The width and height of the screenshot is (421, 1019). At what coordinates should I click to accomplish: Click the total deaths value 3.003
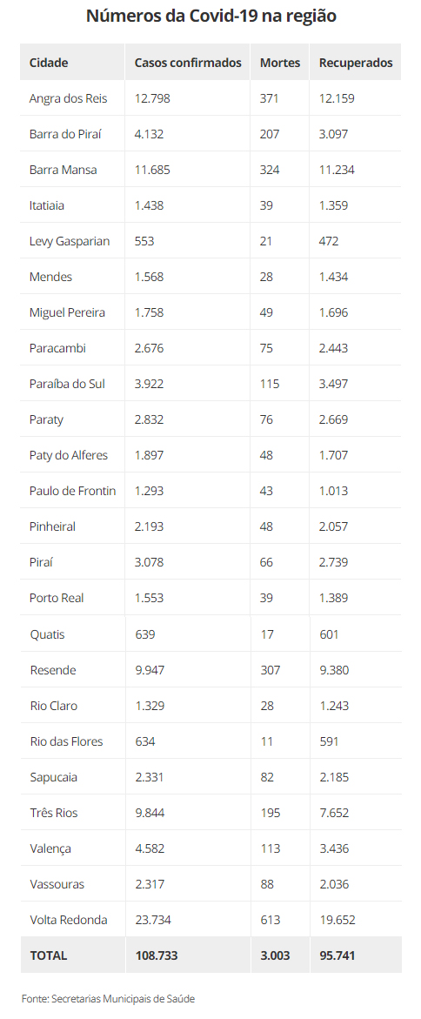click(275, 956)
